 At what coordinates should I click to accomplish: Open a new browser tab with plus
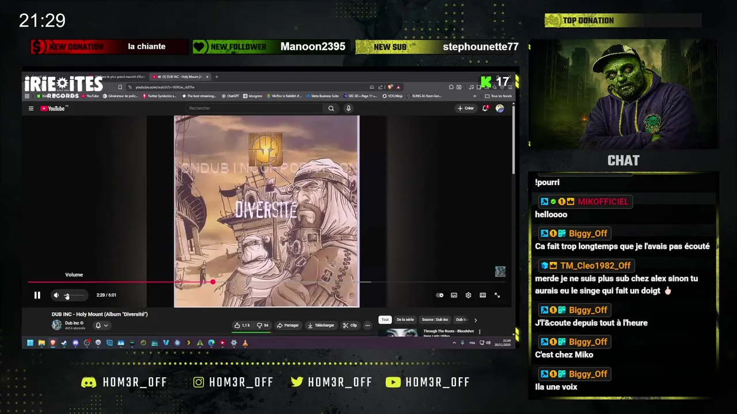pos(216,76)
